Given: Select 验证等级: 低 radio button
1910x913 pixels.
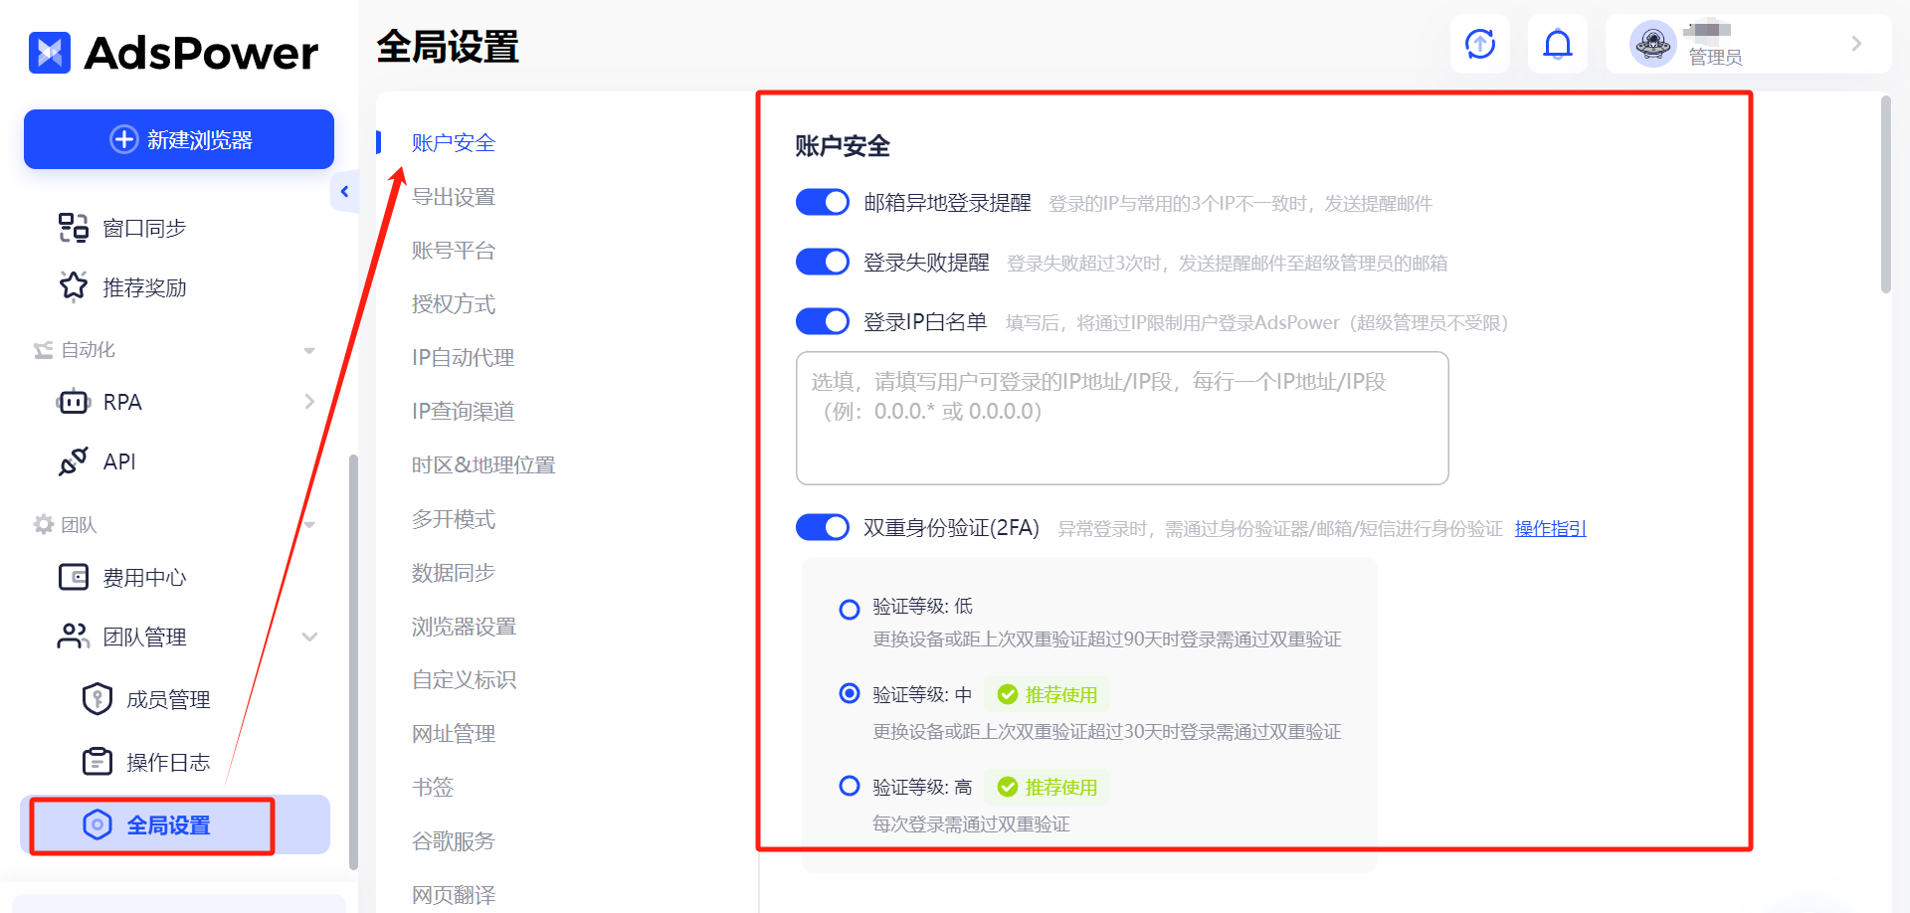Looking at the screenshot, I should coord(850,609).
